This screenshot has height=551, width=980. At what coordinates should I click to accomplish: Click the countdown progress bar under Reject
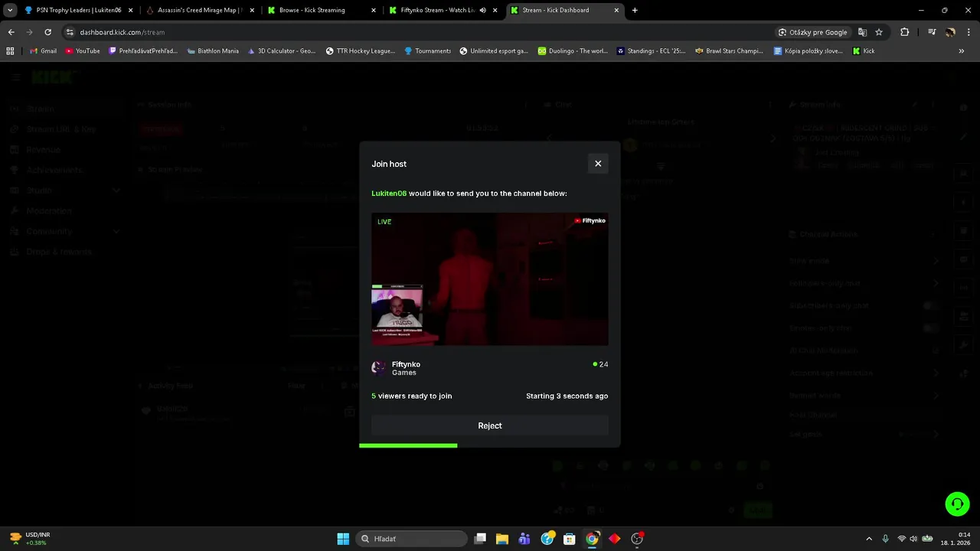pos(490,445)
